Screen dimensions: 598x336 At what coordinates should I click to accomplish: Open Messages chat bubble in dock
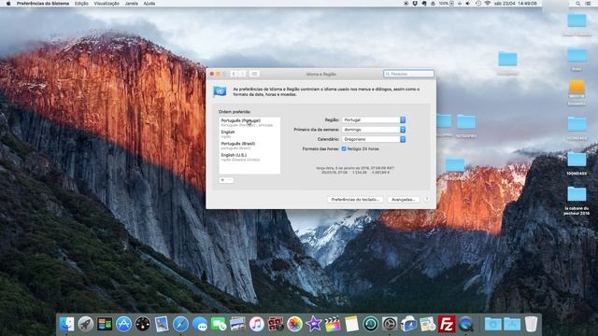199,324
